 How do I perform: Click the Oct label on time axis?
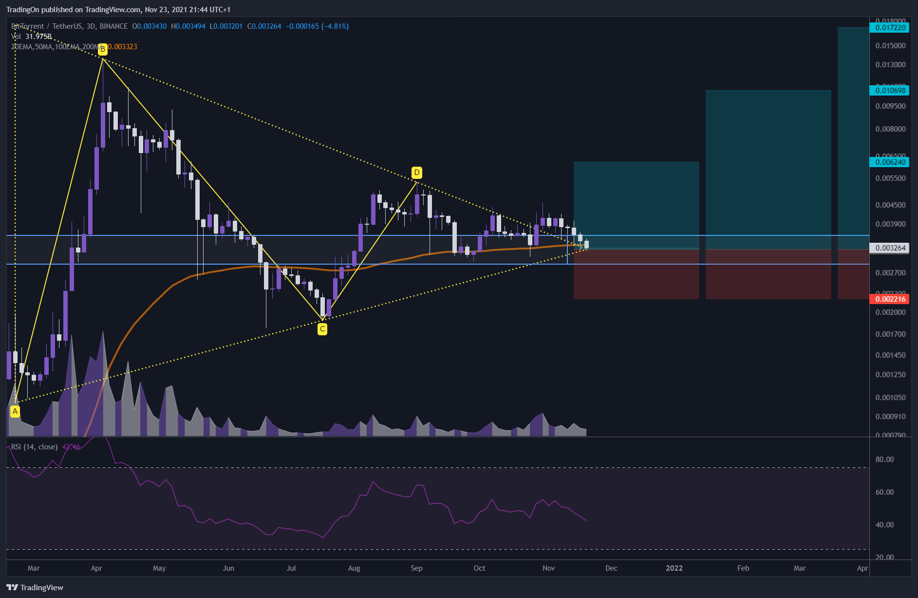pyautogui.click(x=479, y=568)
